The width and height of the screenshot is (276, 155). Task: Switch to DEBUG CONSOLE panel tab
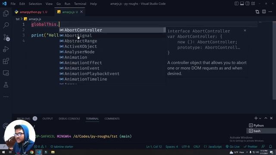(x=69, y=119)
